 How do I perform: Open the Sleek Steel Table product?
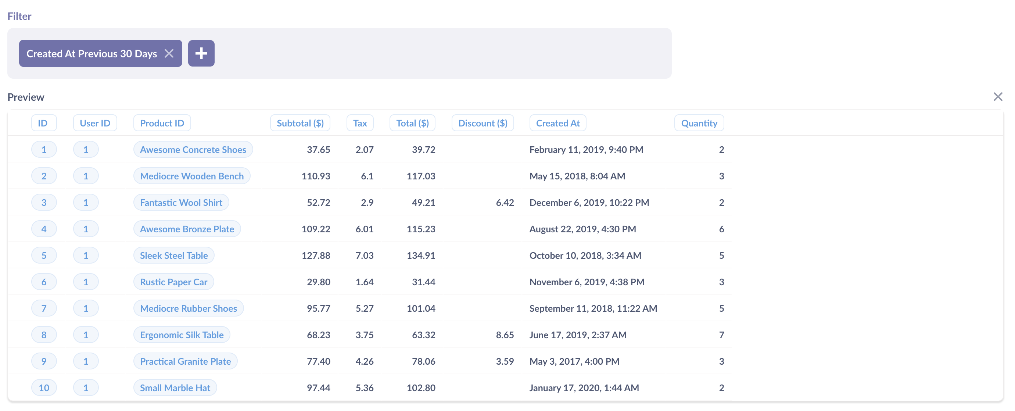173,255
